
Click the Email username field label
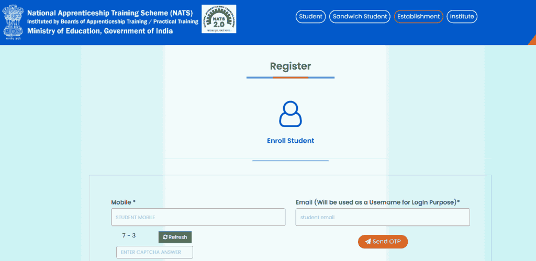[x=381, y=202]
